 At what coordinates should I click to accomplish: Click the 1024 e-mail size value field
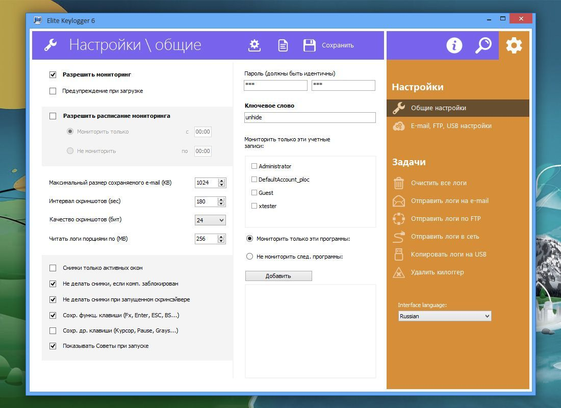[x=207, y=183]
